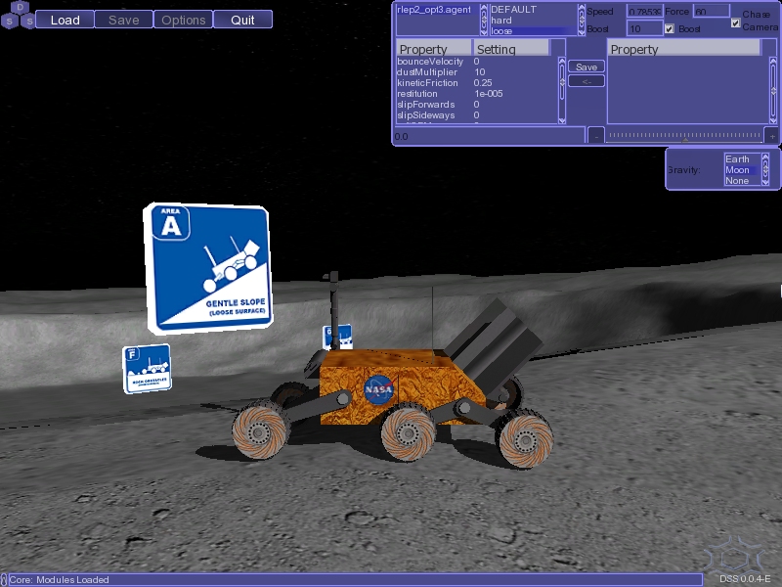
Task: Click the "Core: Modules Loaded" status text
Action: 60,579
